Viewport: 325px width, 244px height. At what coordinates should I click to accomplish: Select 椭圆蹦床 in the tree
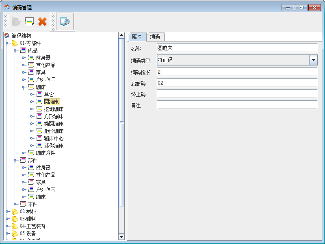54,124
